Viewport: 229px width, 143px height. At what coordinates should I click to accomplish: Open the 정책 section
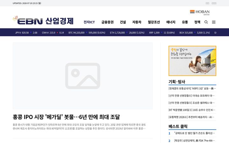pyautogui.click(x=197, y=22)
